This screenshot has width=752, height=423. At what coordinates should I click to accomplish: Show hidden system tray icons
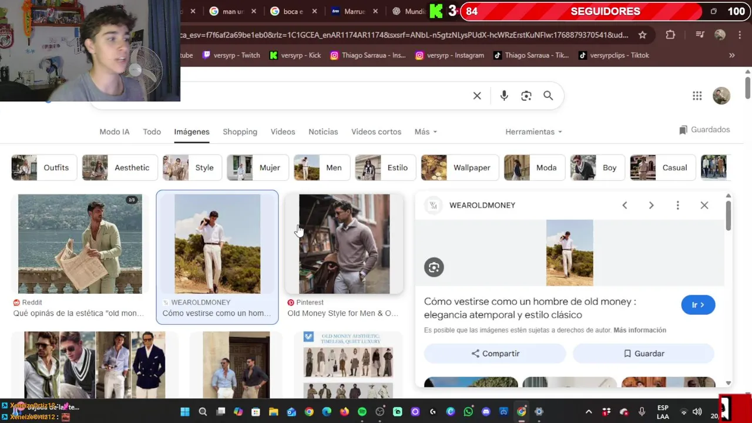tap(589, 412)
